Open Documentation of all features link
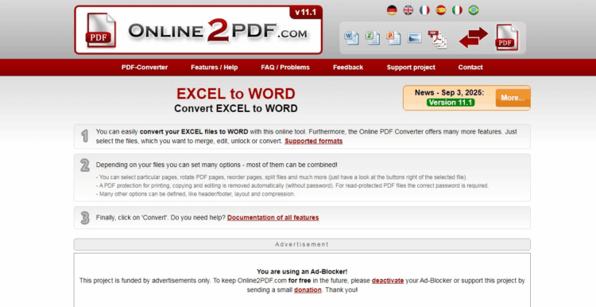This screenshot has height=307, width=596. (x=273, y=218)
